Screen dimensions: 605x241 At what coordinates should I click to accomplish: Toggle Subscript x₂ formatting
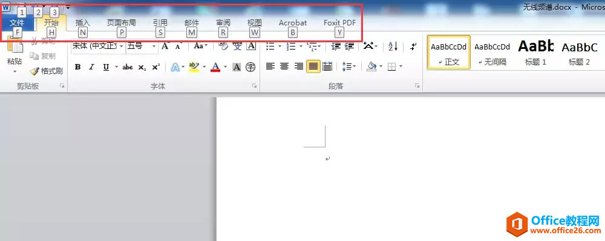[x=142, y=68]
